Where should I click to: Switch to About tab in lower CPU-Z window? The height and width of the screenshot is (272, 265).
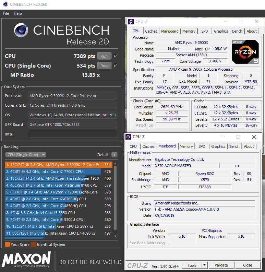pos(249,146)
